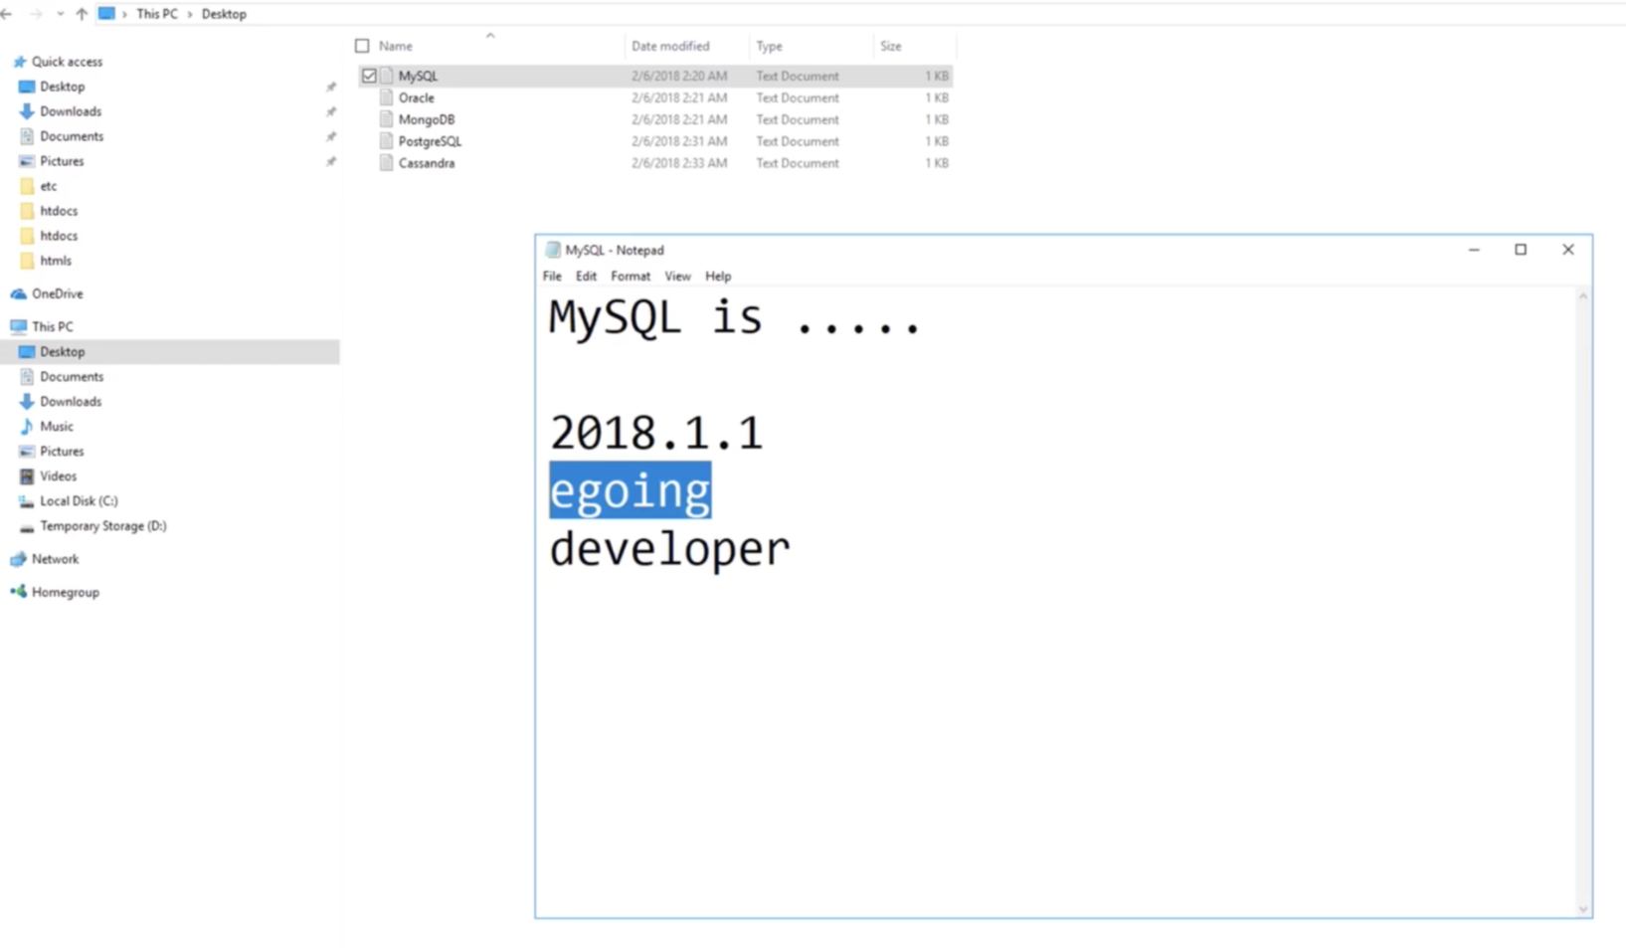Sort files by Date modified column

coord(670,46)
